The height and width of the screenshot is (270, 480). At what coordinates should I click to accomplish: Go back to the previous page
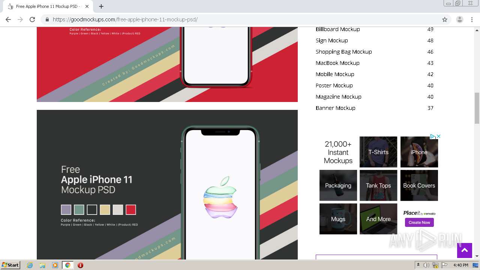pyautogui.click(x=8, y=19)
